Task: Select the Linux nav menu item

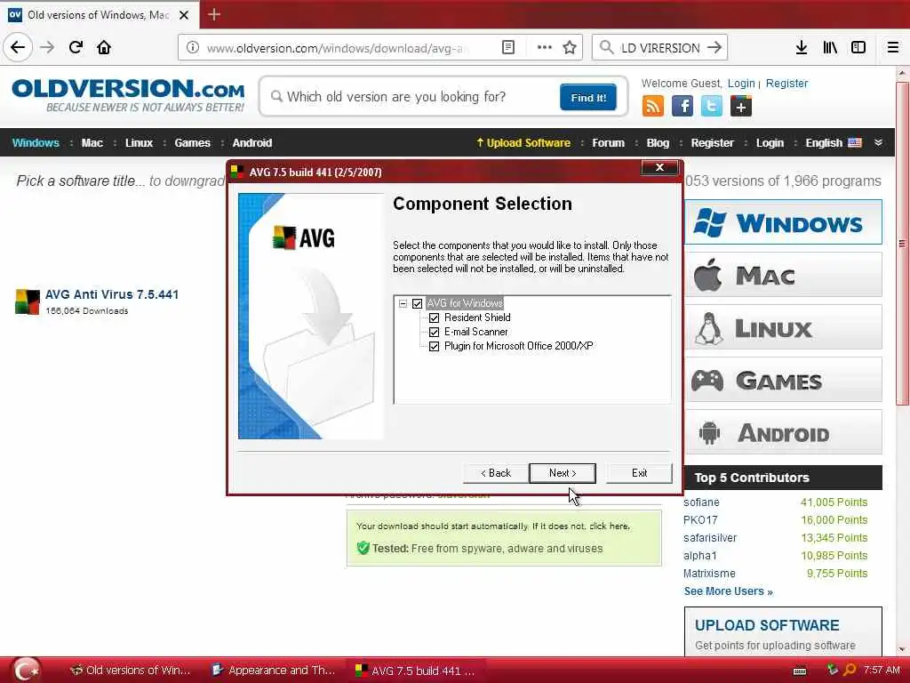Action: [140, 143]
